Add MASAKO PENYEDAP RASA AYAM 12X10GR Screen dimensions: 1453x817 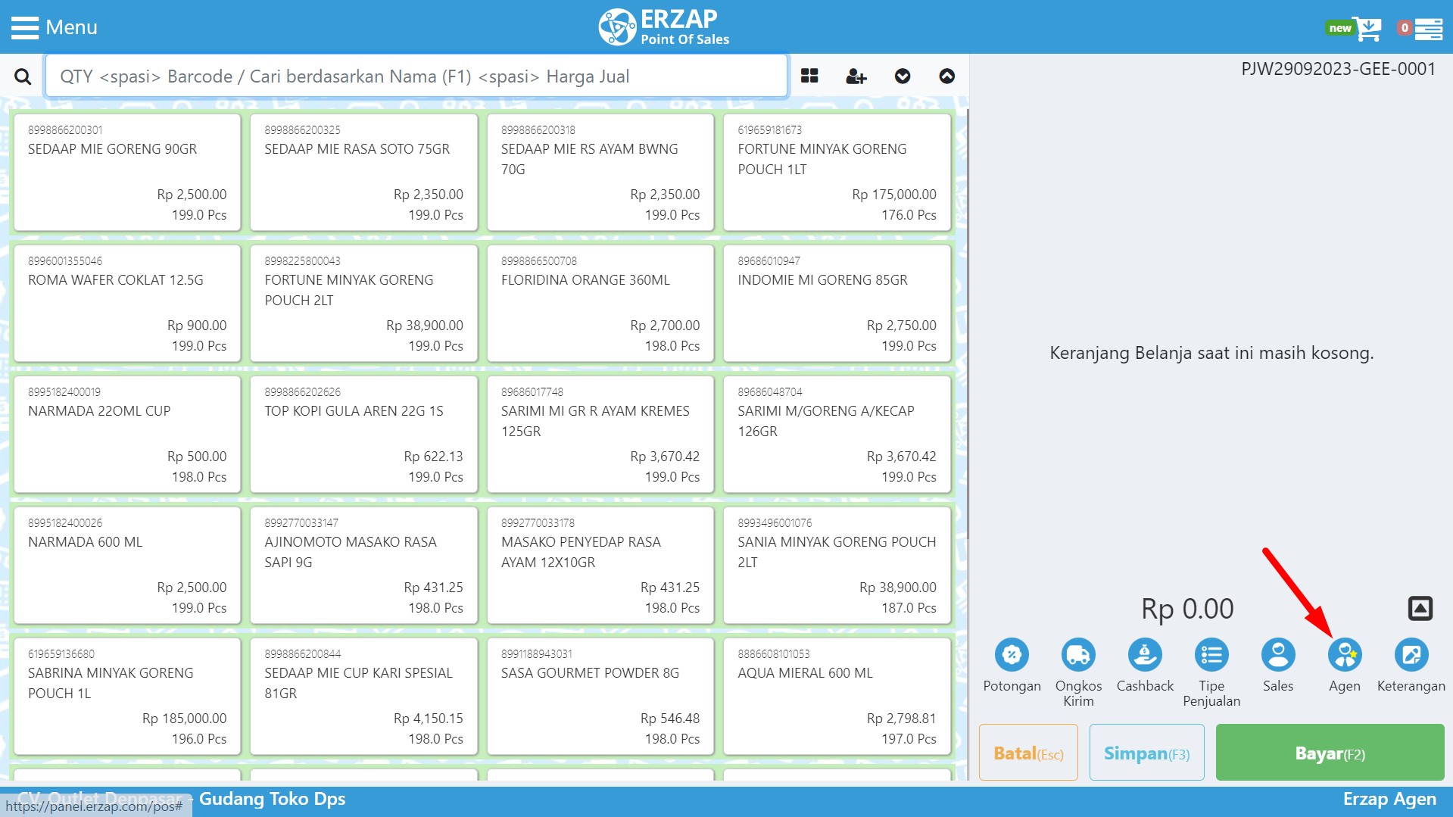click(600, 566)
